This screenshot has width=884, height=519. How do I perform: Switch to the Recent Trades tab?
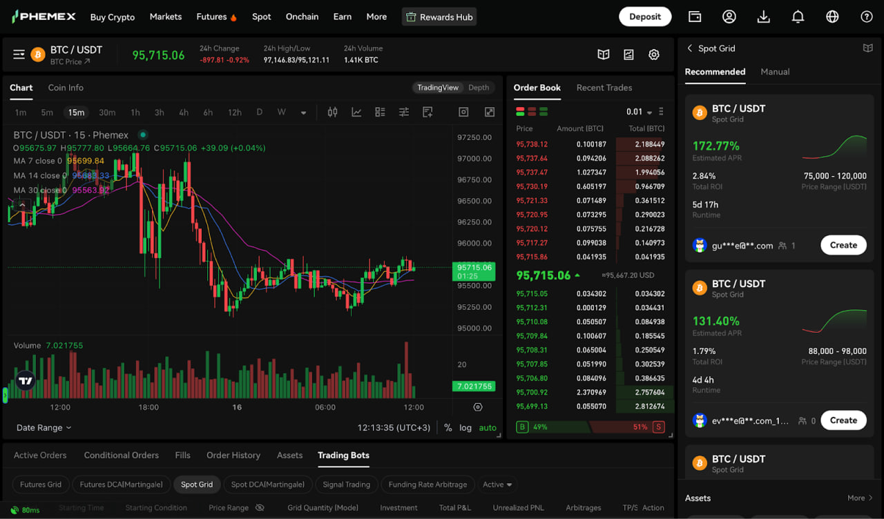tap(604, 88)
